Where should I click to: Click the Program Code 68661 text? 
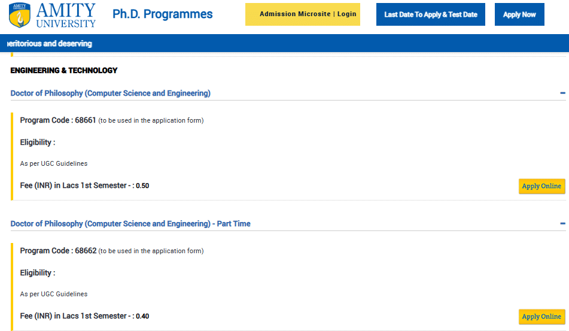(58, 120)
